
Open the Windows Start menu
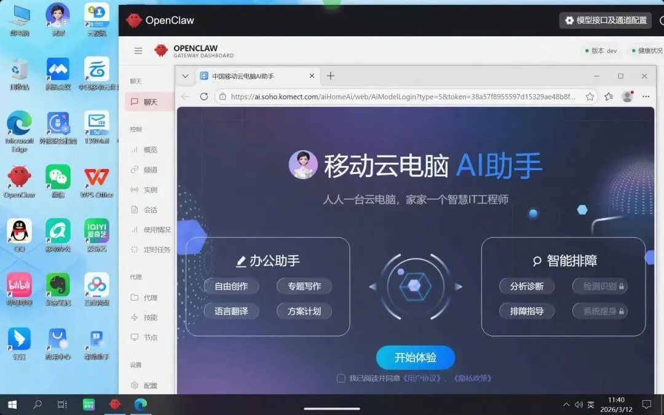click(x=12, y=405)
